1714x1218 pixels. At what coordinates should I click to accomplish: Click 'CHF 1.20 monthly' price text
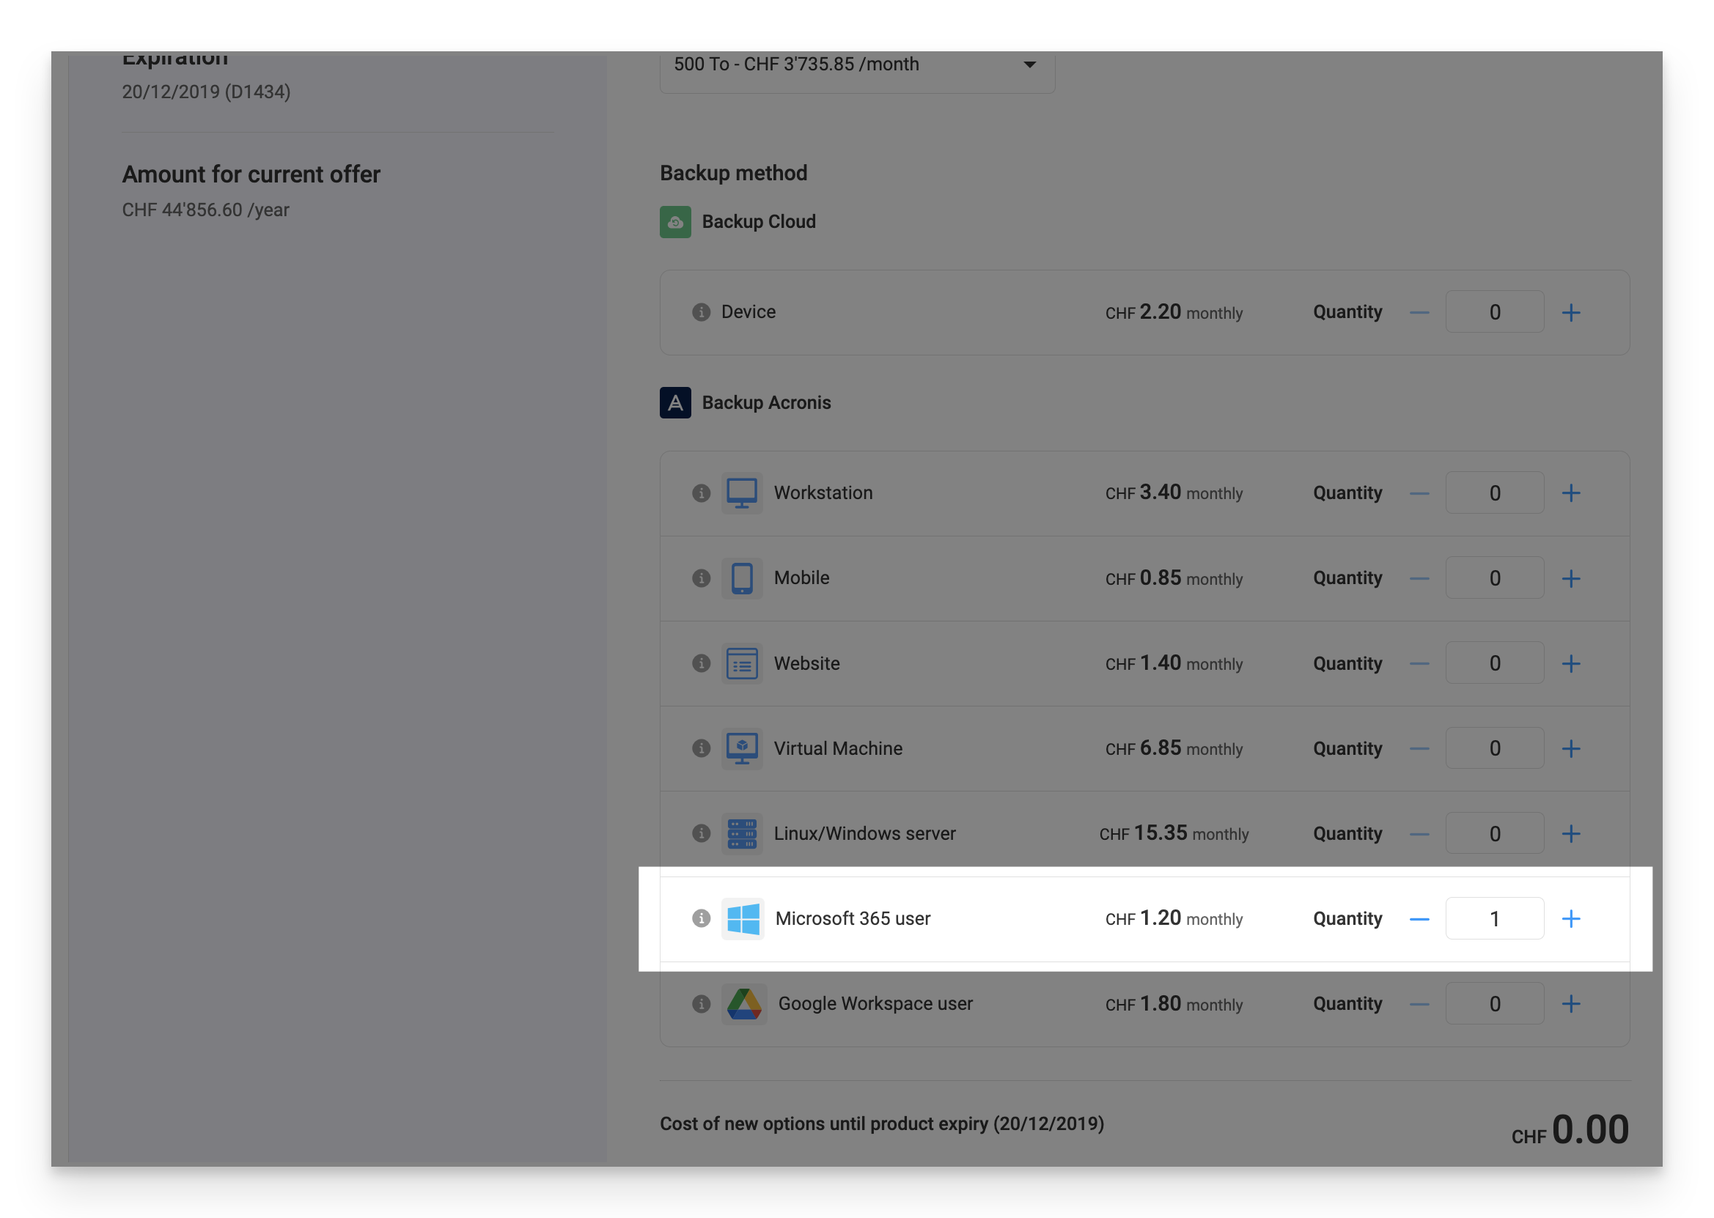click(1174, 919)
